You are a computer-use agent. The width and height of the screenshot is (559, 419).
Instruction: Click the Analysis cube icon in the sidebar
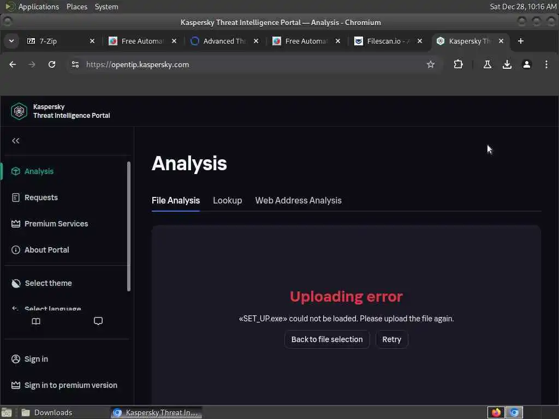(x=16, y=171)
